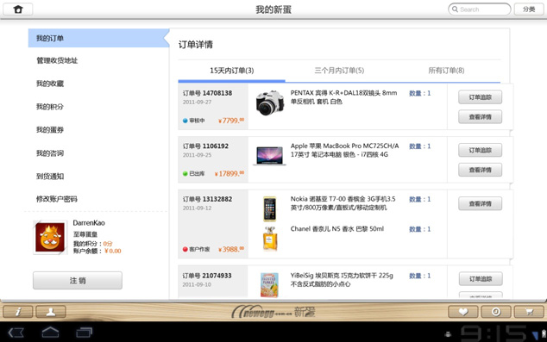The image size is (547, 342).
Task: Click 订单追踪 for order 14708138
Action: point(480,97)
